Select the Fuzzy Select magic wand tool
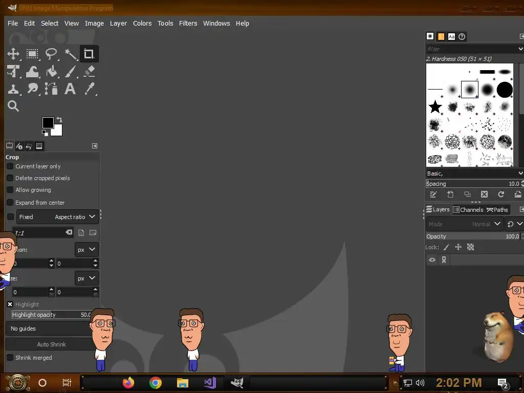The image size is (524, 393). pos(71,54)
